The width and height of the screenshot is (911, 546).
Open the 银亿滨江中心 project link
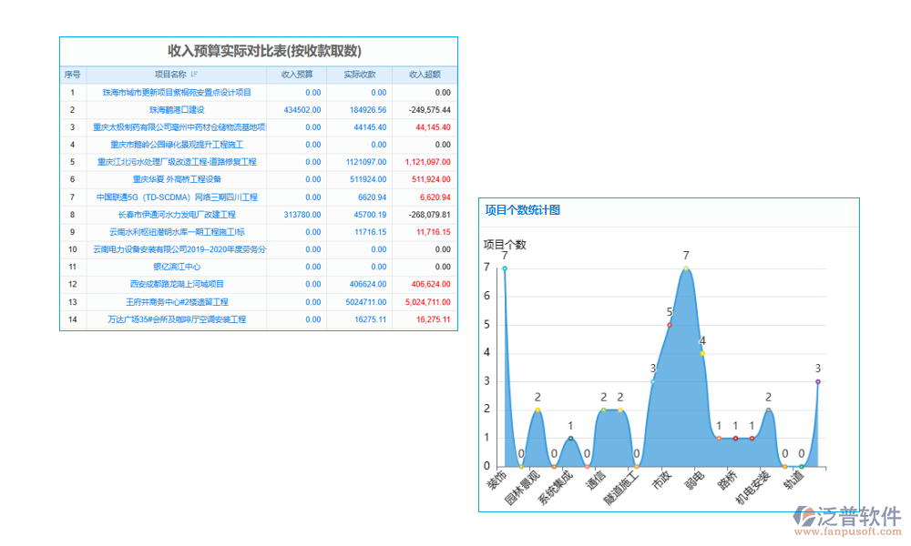pos(177,267)
